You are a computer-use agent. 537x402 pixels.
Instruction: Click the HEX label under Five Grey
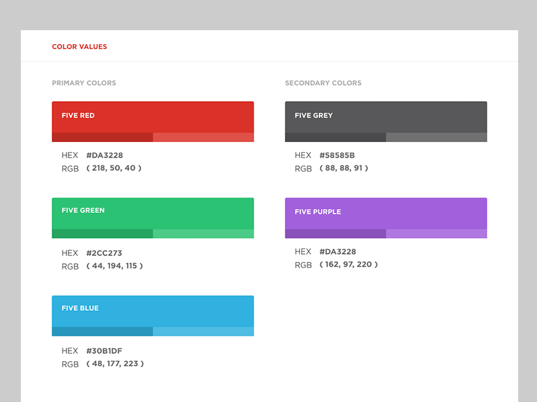(x=303, y=155)
